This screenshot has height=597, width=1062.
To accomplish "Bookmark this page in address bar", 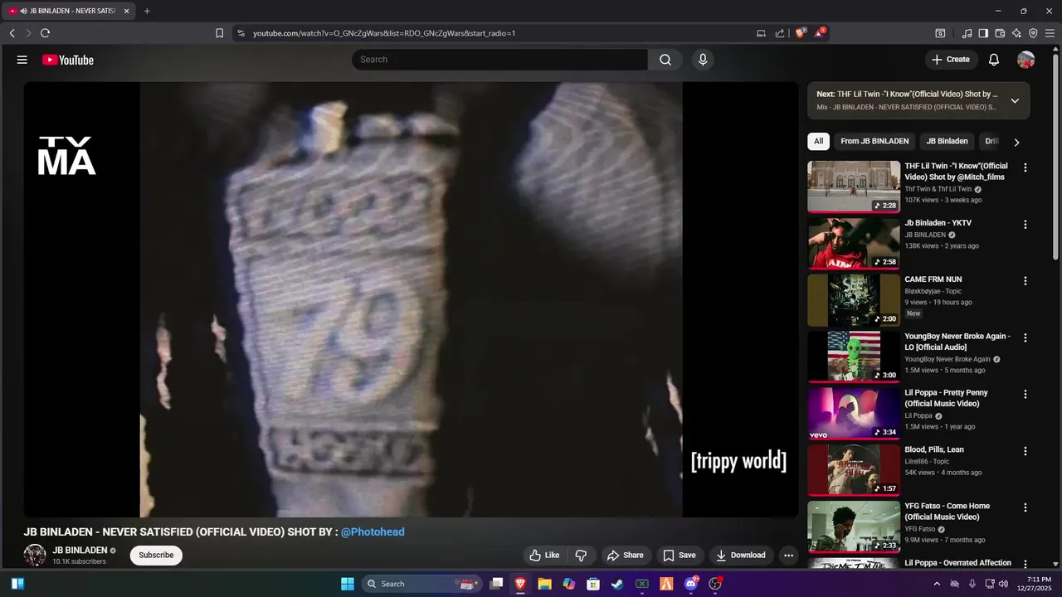I will click(219, 33).
